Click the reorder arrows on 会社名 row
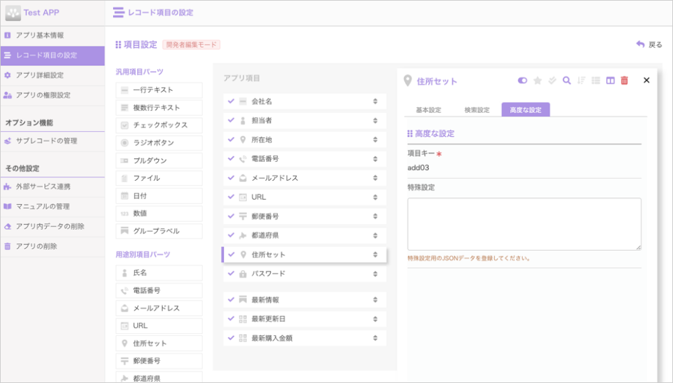This screenshot has height=383, width=673. click(x=375, y=101)
